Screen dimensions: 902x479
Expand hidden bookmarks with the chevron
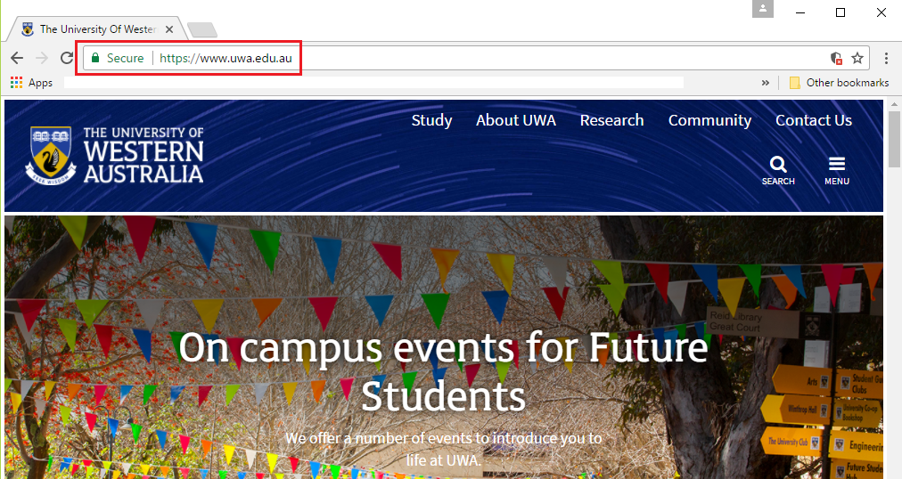click(765, 83)
